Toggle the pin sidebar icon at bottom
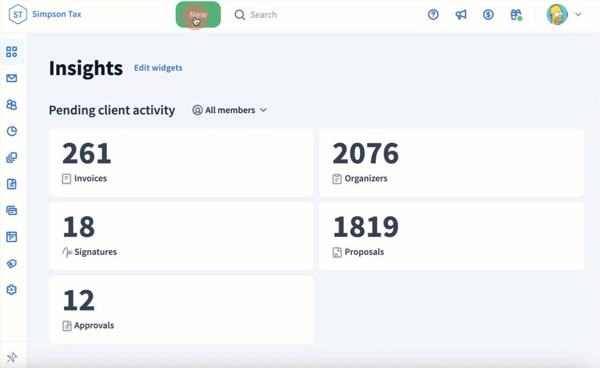 pyautogui.click(x=12, y=358)
